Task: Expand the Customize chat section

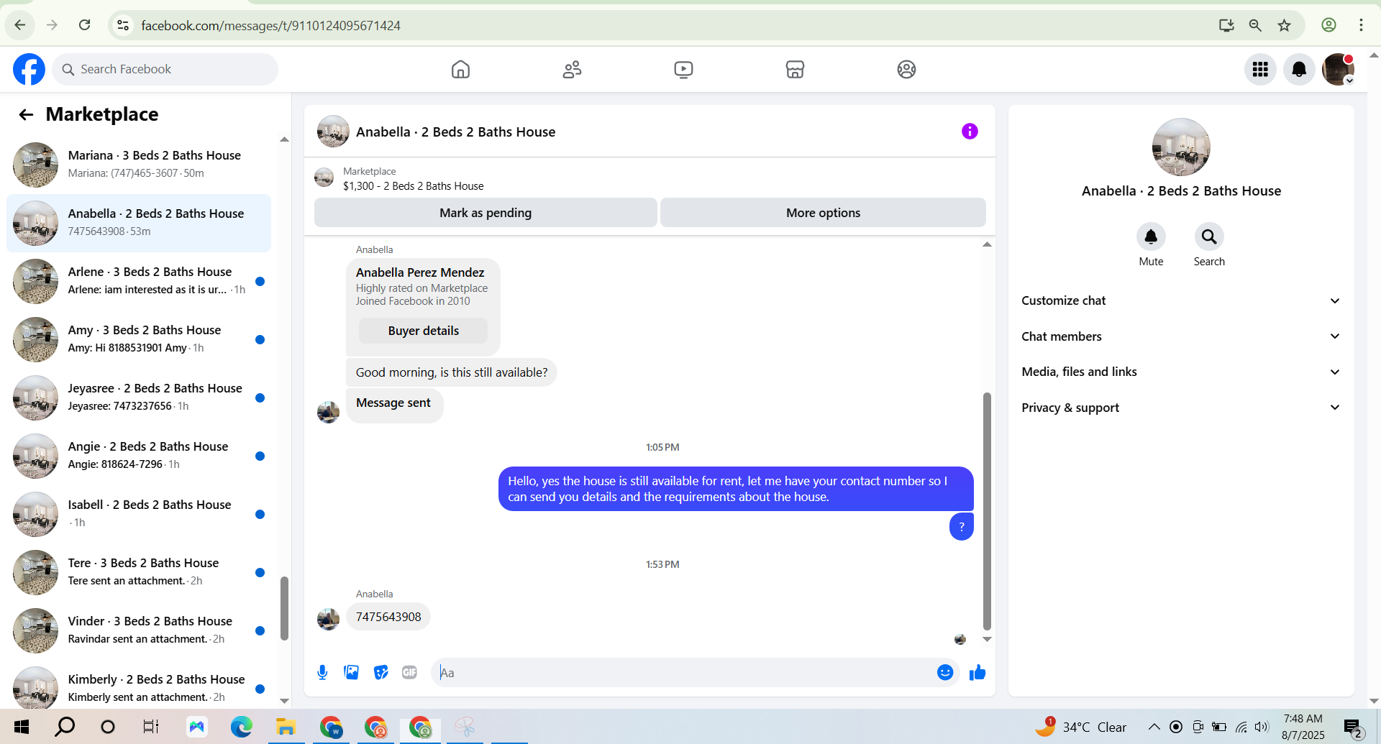Action: coord(1180,300)
